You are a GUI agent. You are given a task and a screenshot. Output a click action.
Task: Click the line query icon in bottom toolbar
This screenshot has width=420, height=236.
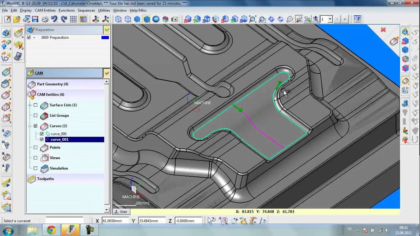(x=262, y=221)
